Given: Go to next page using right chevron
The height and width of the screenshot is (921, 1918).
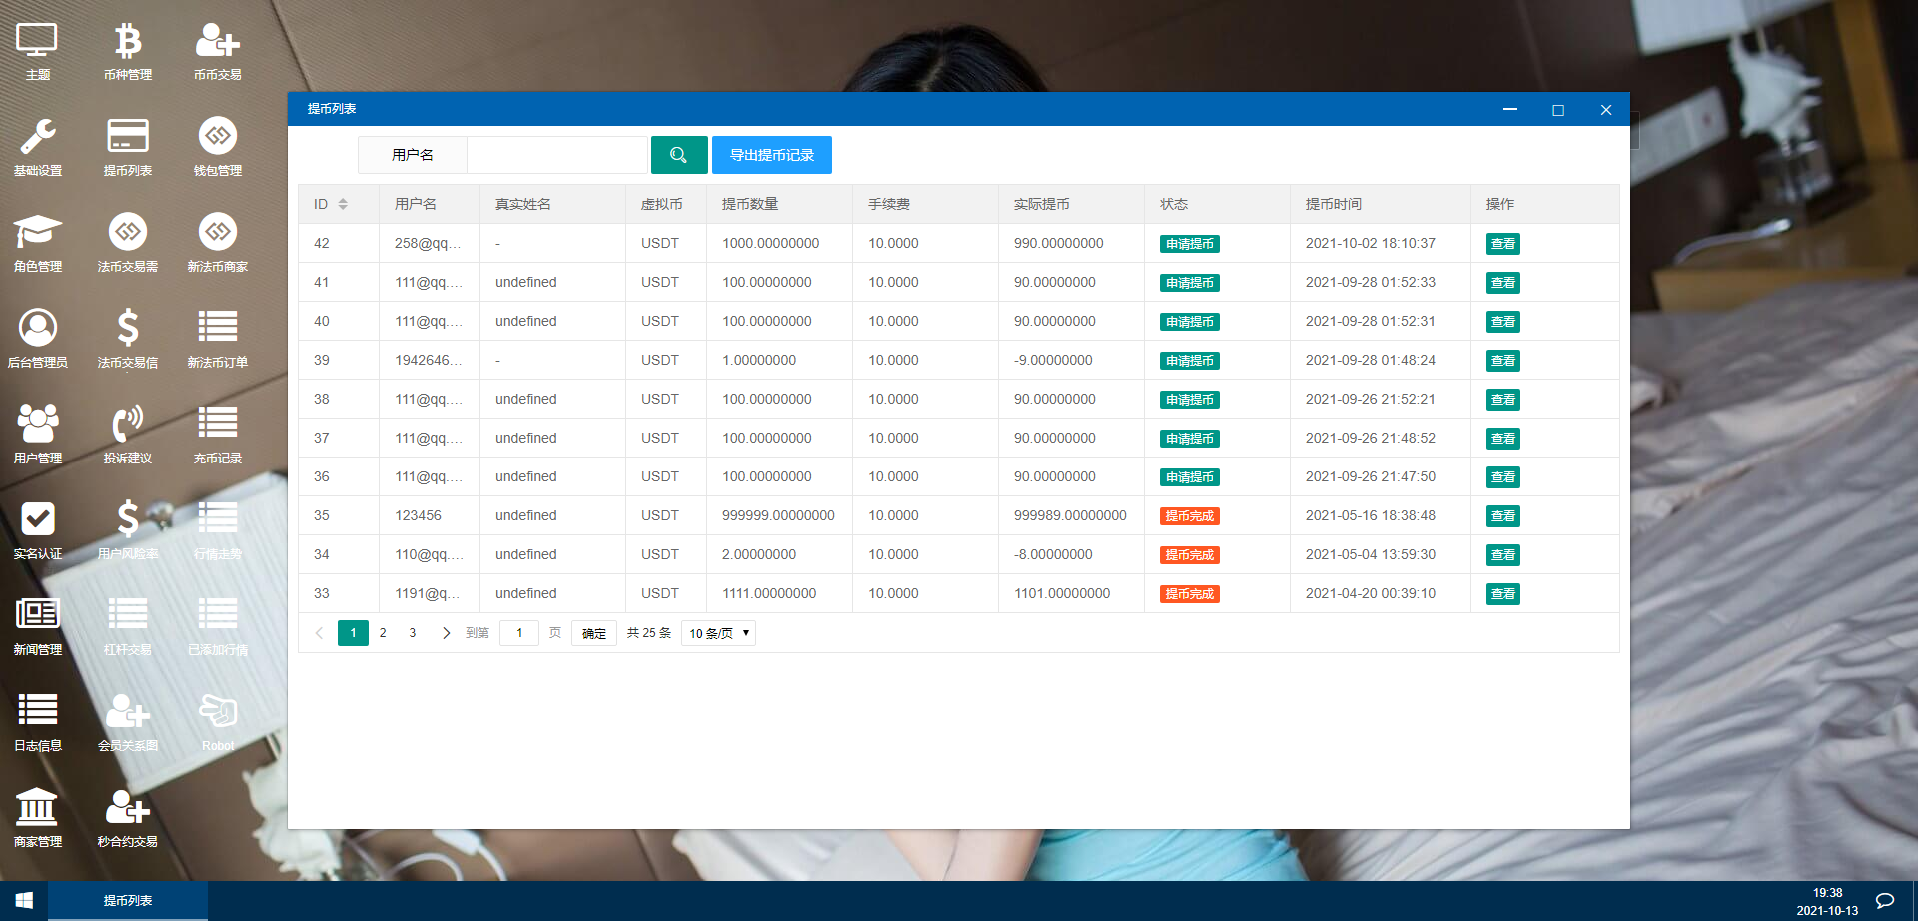Looking at the screenshot, I should [446, 633].
